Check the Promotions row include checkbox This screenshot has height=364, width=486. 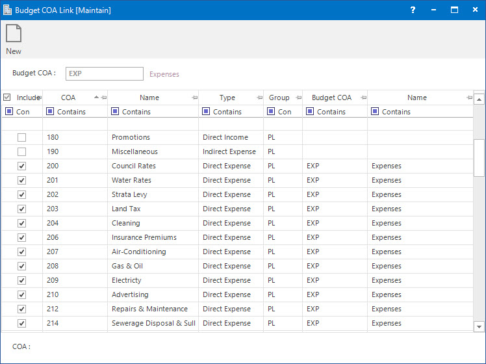[x=21, y=137]
